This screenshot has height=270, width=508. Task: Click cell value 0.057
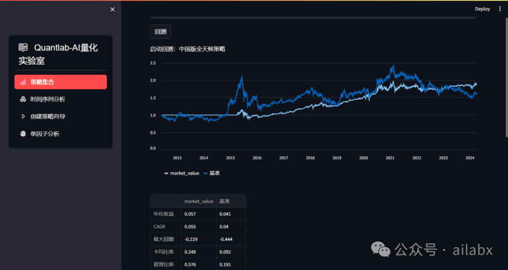[199, 214]
